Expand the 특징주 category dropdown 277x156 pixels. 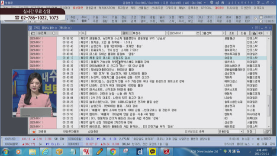click(x=167, y=33)
